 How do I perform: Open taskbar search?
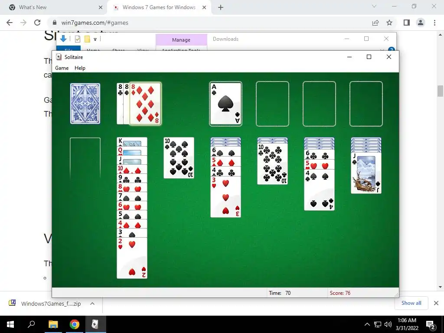click(x=31, y=324)
